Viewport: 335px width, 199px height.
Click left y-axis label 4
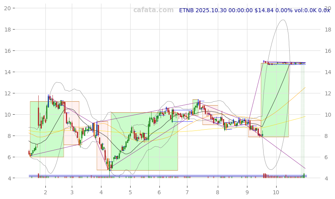pos(13,179)
